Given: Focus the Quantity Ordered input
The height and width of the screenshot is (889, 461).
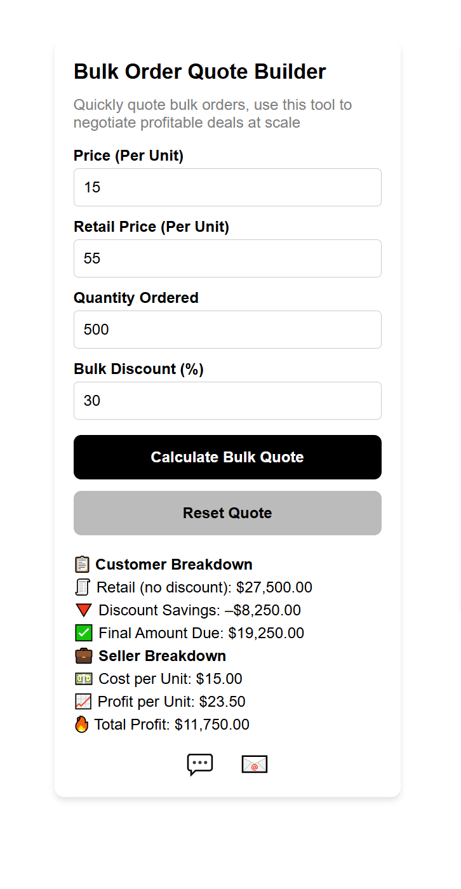Looking at the screenshot, I should pos(227,329).
